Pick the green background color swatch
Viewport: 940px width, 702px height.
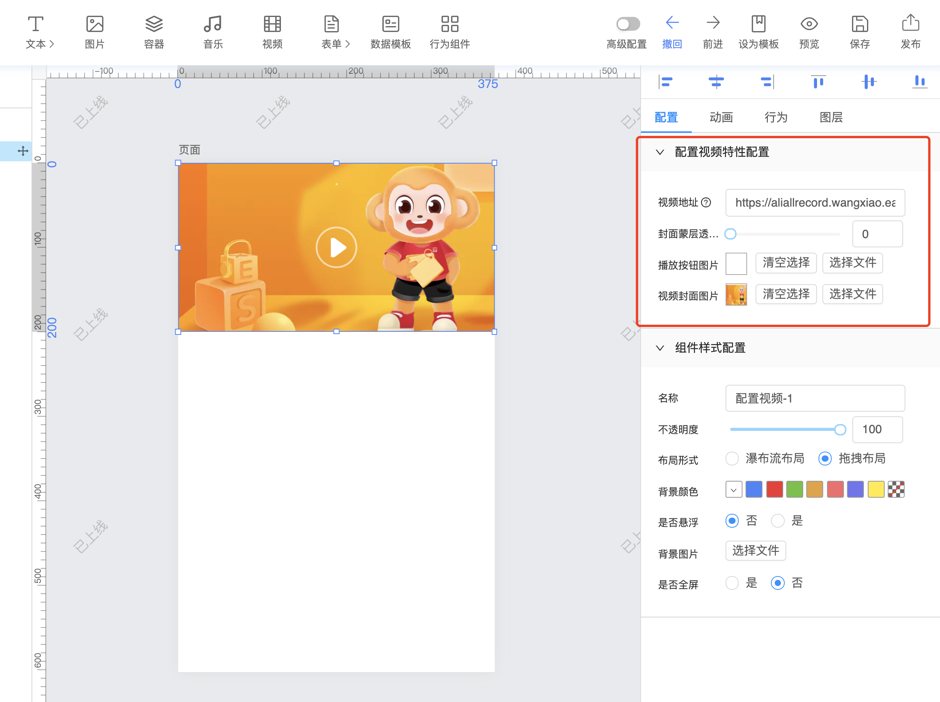click(794, 490)
